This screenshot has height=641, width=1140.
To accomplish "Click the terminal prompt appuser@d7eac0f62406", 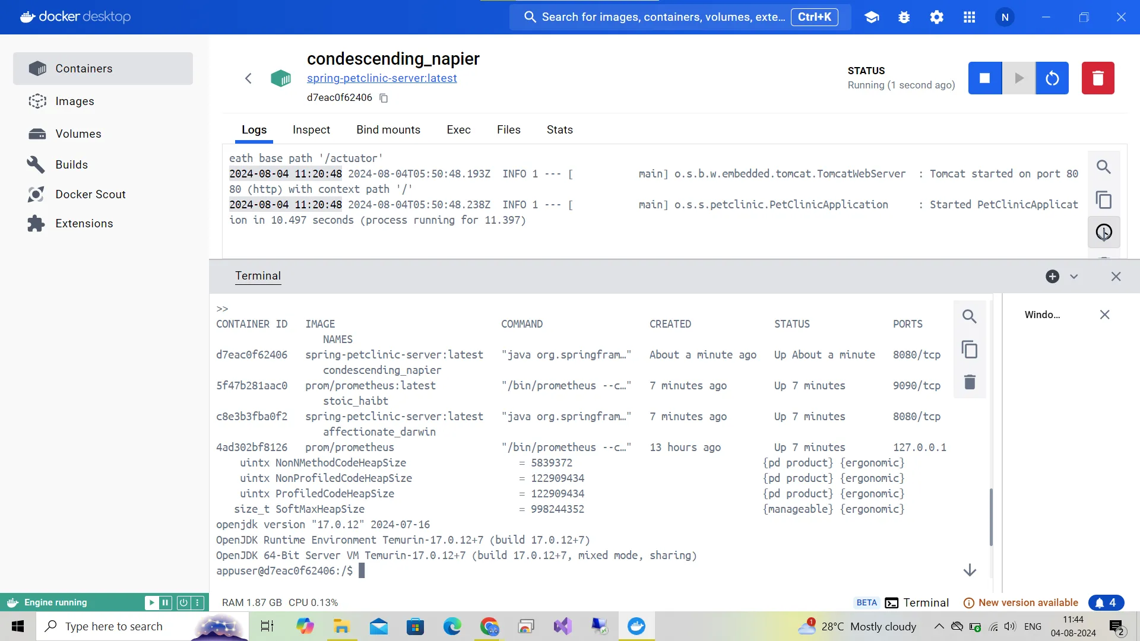I will tap(284, 571).
